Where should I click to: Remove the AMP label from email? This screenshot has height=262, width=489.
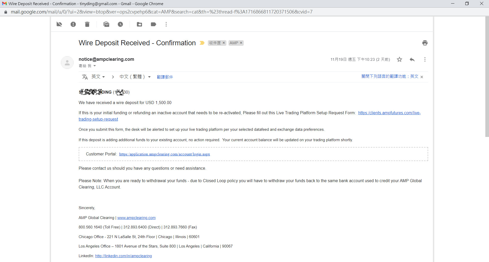coord(241,43)
